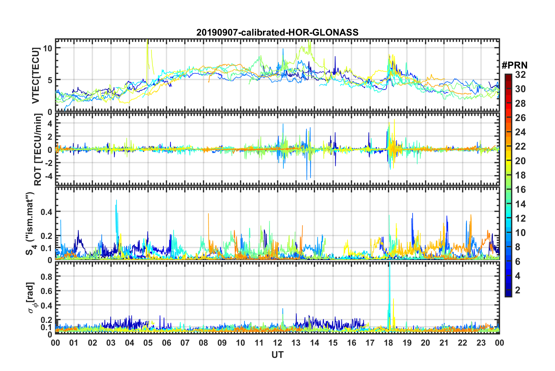Screen dimensions: 555x371
Task: Click colorbar tick label 2
Action: click(518, 290)
